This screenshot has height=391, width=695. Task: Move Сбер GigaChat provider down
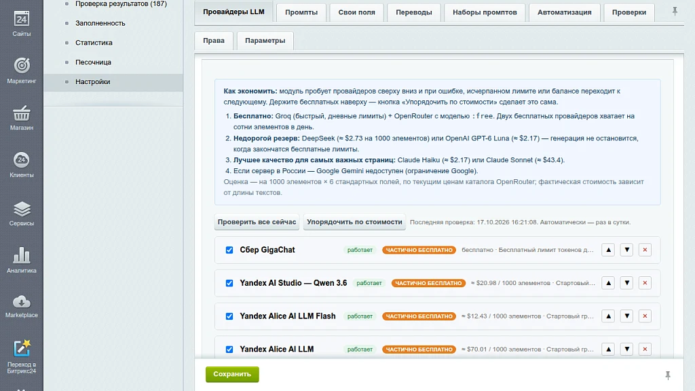pyautogui.click(x=626, y=250)
